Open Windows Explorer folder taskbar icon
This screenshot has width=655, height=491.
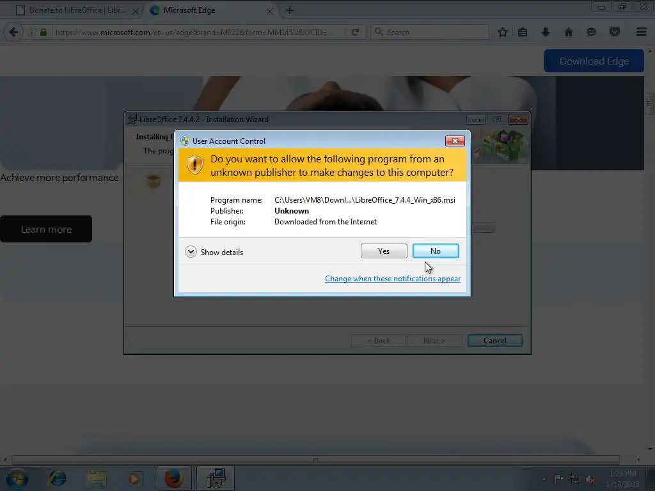click(97, 478)
